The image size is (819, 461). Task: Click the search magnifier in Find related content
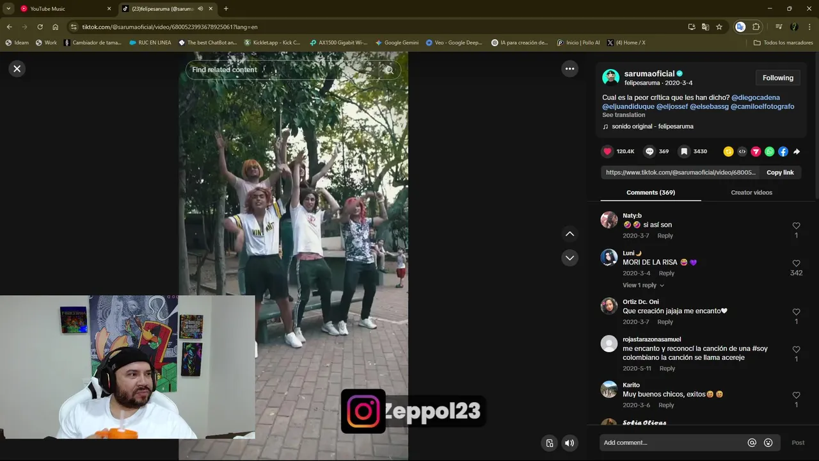[x=388, y=70]
